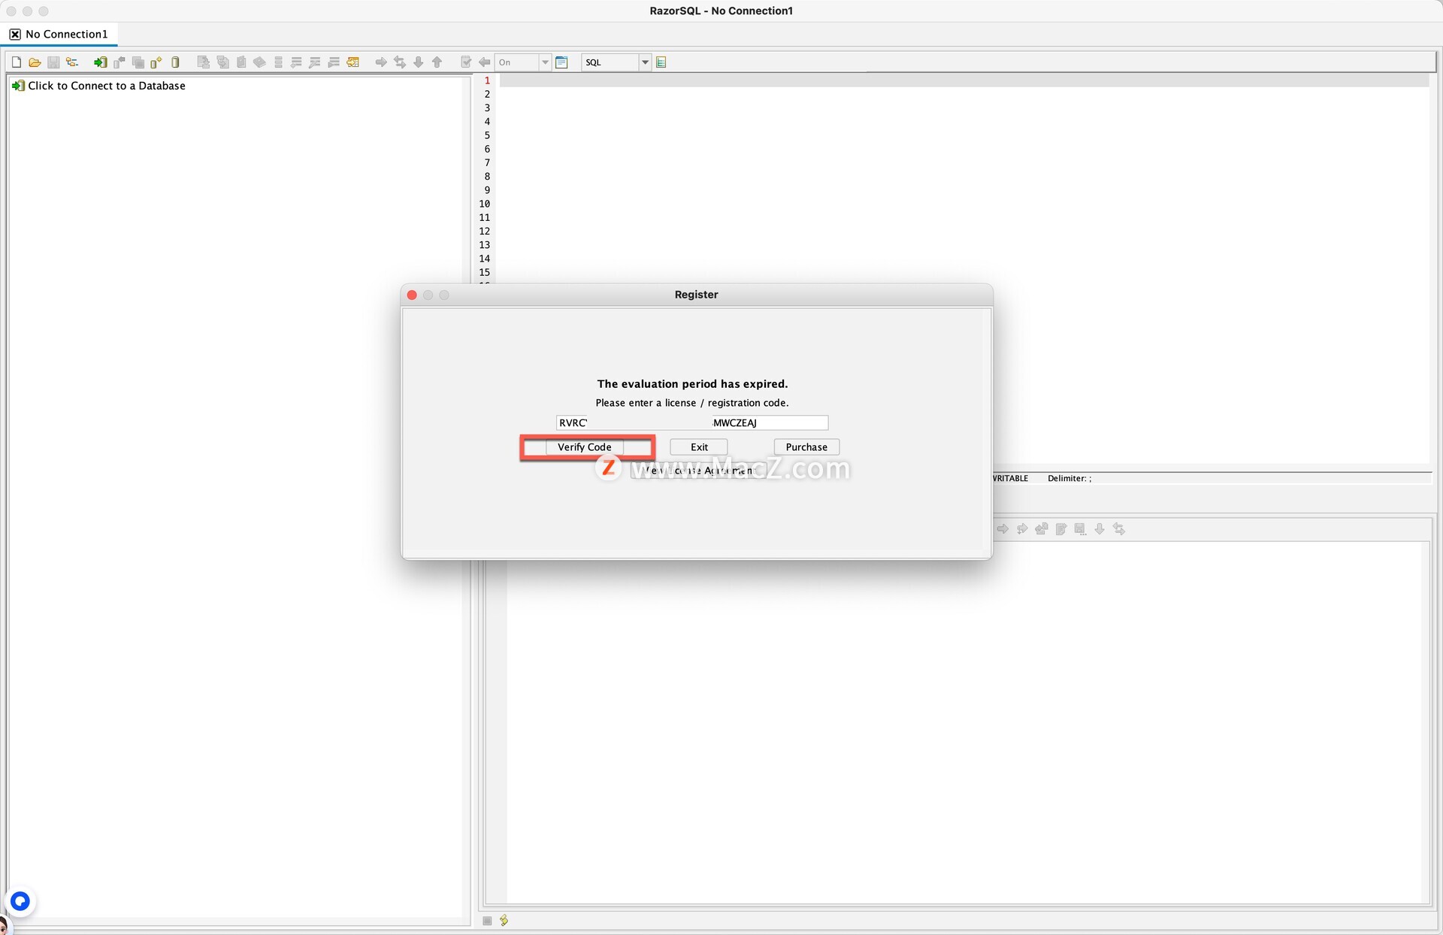Screen dimensions: 1443x935
Task: Click the blue window icon beside the On dropdown
Action: click(561, 62)
